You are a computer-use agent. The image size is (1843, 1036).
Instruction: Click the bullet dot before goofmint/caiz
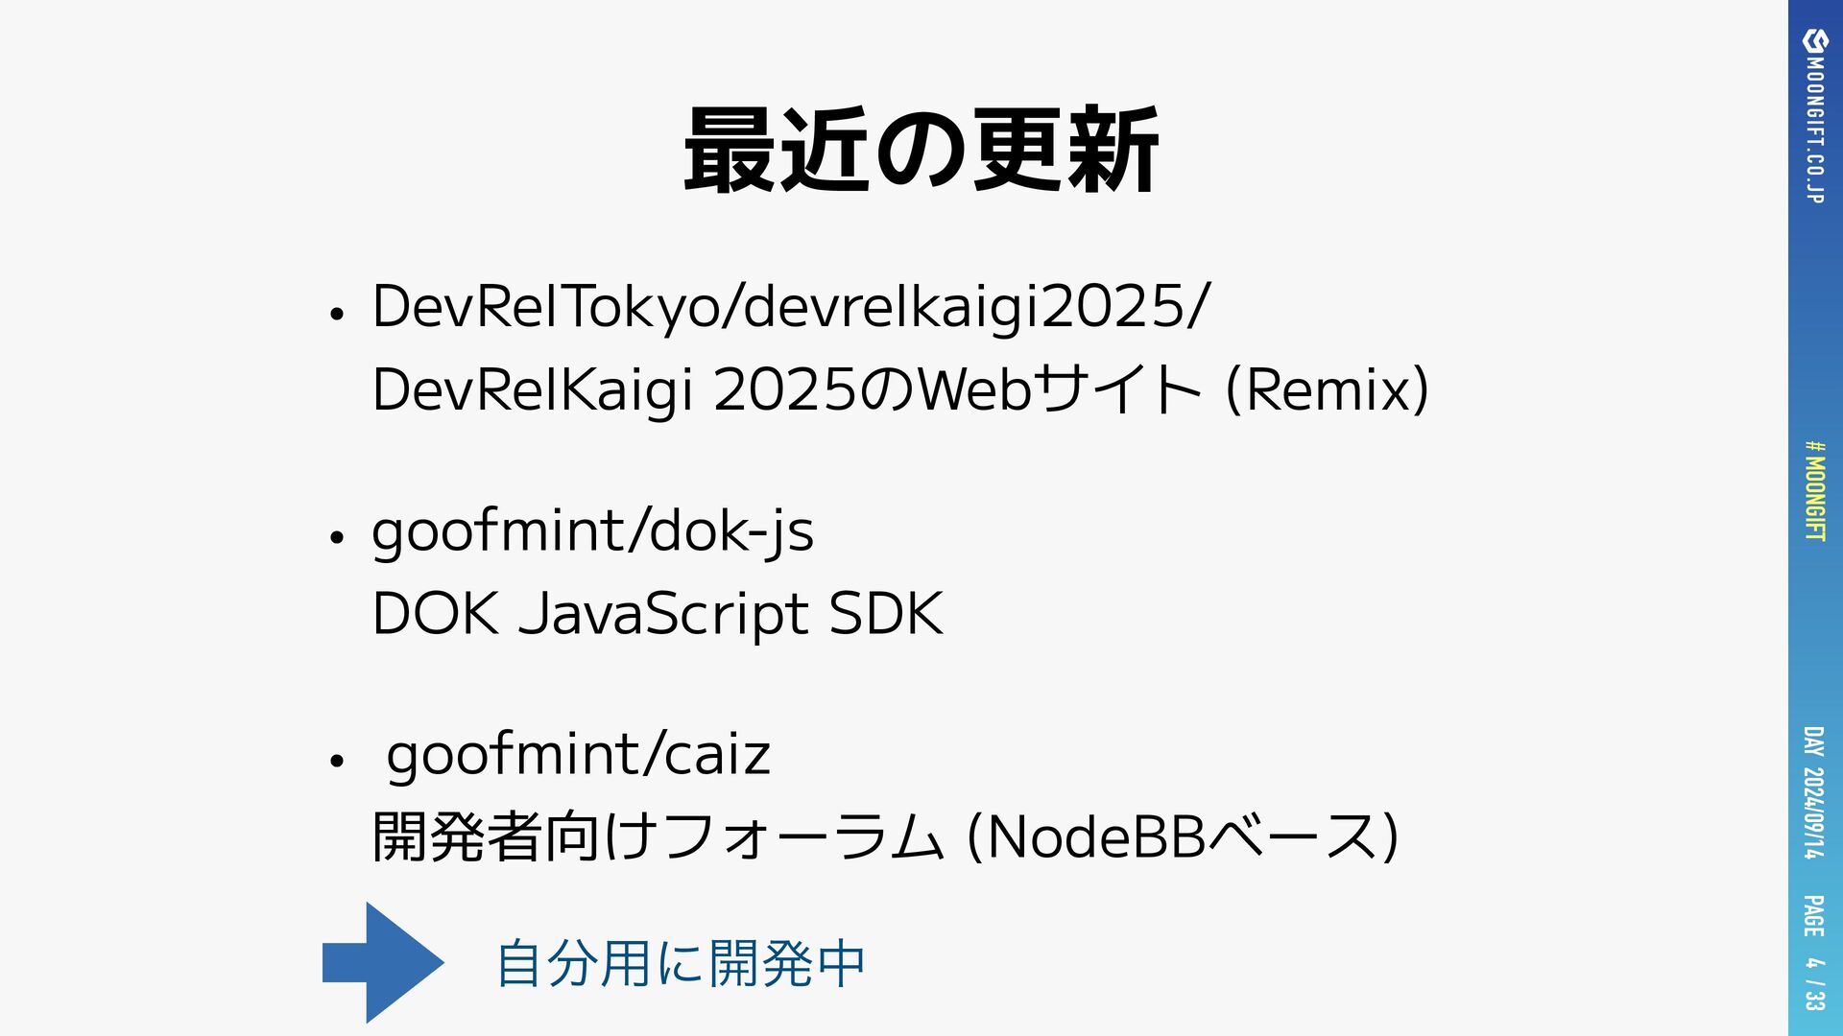[x=336, y=762]
